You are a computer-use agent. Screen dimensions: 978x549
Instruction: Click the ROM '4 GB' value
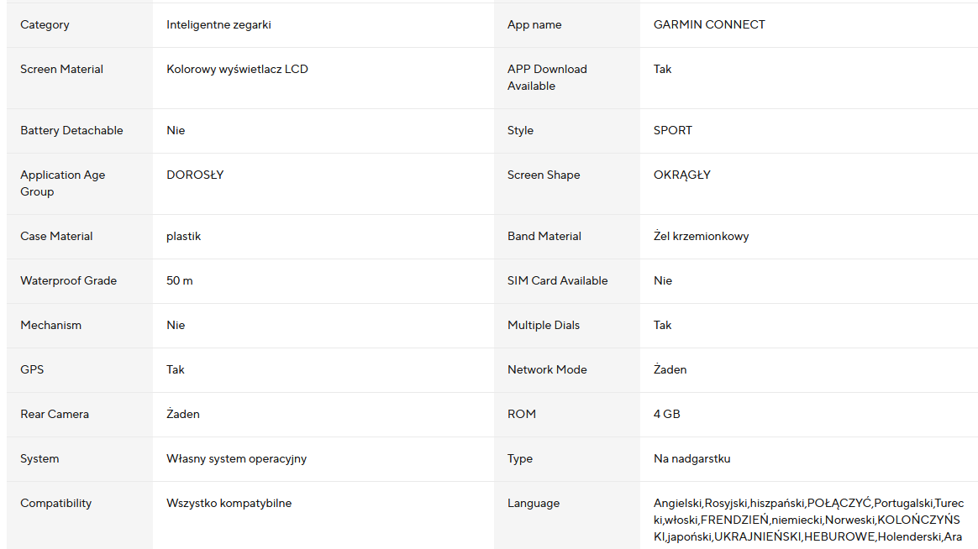[x=667, y=415]
